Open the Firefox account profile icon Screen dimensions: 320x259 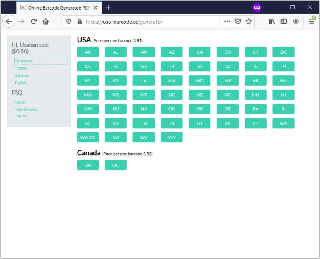(x=296, y=22)
